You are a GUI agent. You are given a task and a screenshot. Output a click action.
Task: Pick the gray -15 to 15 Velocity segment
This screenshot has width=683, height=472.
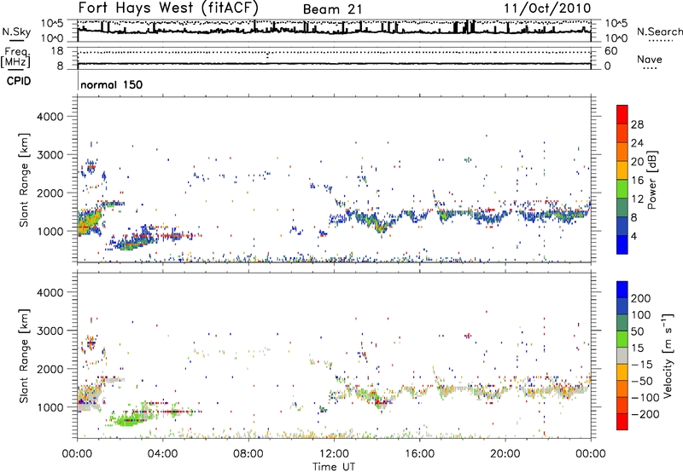click(622, 356)
